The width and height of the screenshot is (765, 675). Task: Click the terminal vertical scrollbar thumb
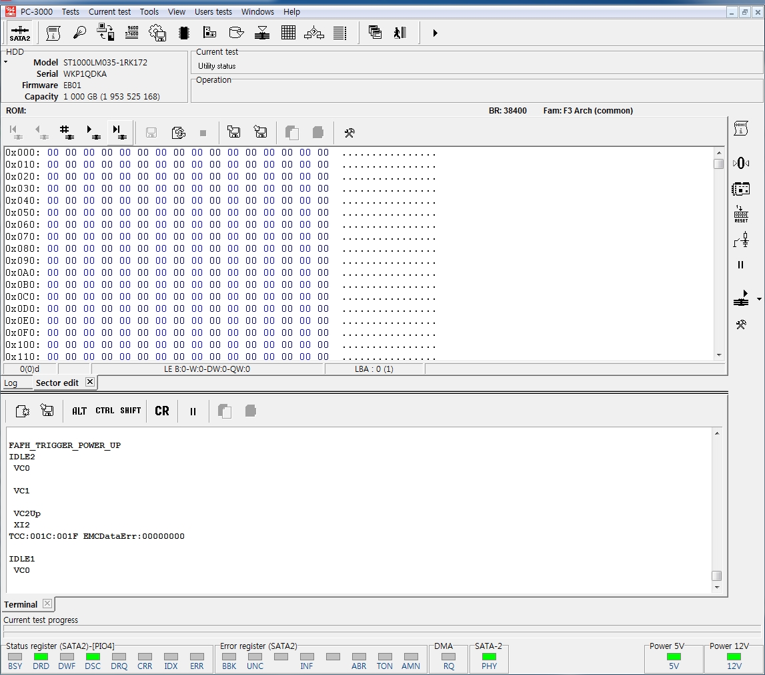(717, 576)
